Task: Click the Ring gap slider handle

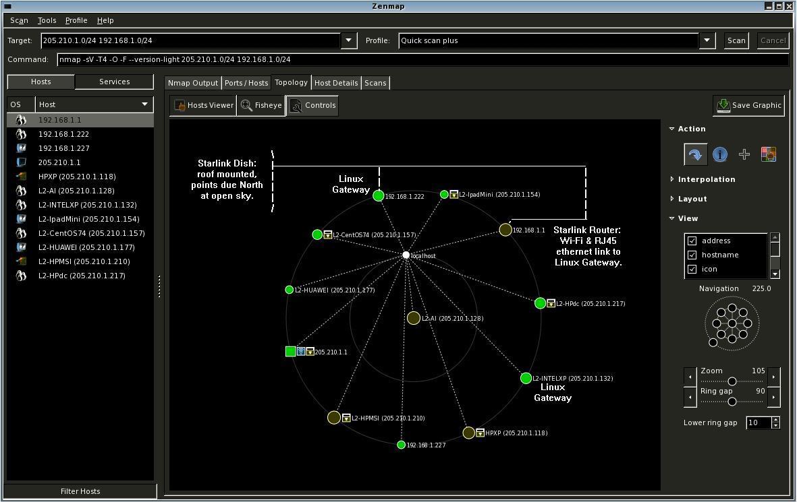Action: coord(732,402)
